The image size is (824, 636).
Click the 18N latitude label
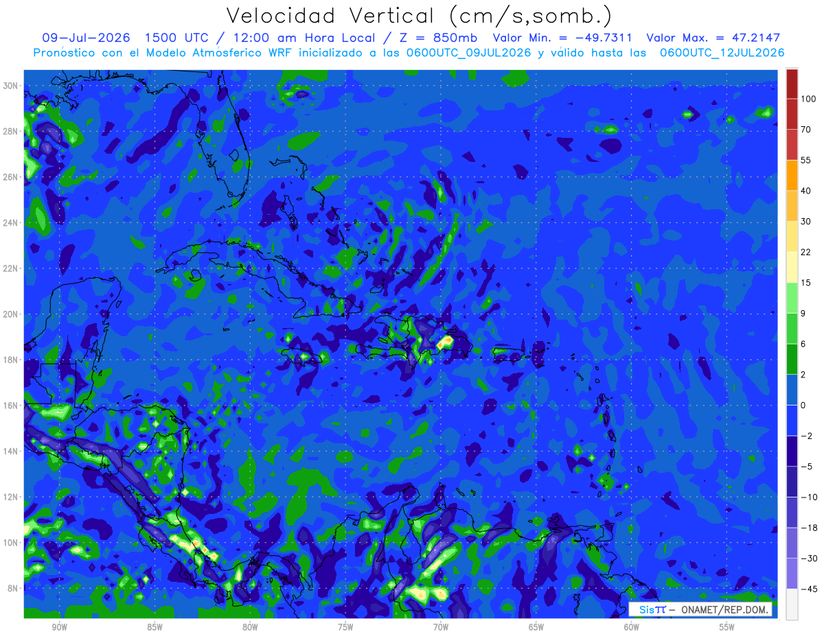(x=11, y=360)
